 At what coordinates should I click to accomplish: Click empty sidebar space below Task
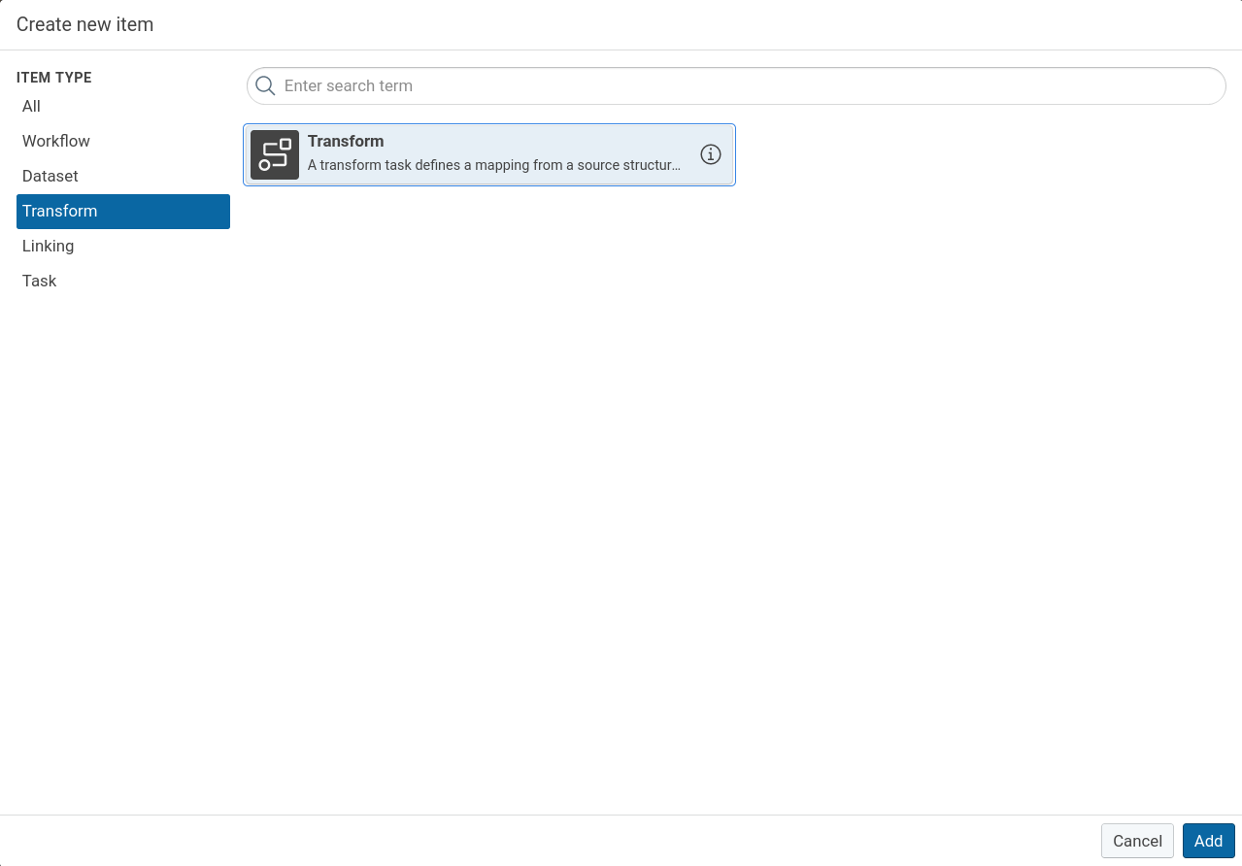click(x=123, y=534)
